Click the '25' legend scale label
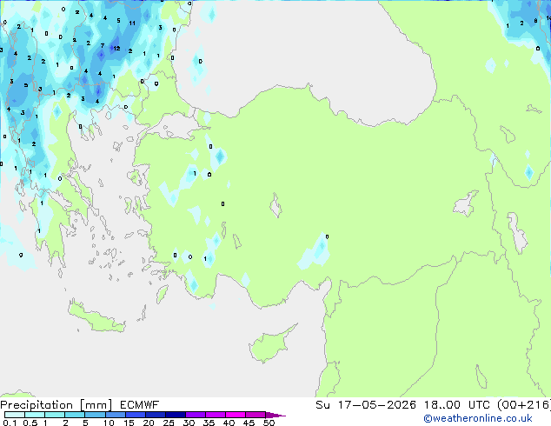This screenshot has height=426, width=551. click(x=169, y=423)
